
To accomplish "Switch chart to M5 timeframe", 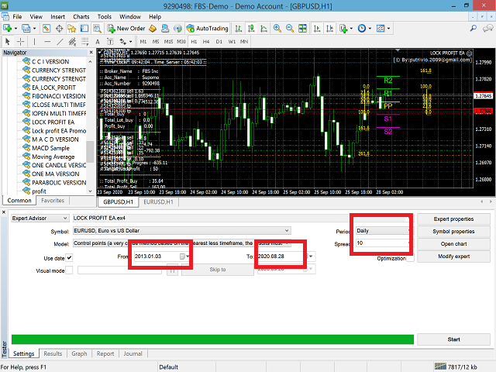I will click(156, 41).
